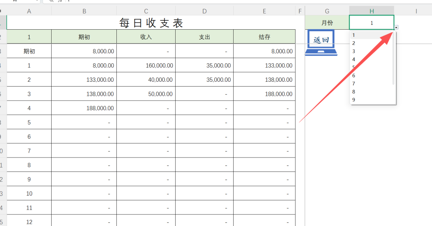Viewport: 432px width, 226px height.
Task: Select 9 in the month dropdown list
Action: pyautogui.click(x=354, y=100)
